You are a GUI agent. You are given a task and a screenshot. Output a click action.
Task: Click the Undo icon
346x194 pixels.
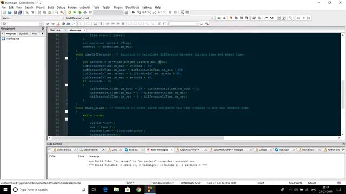pyautogui.click(x=27, y=12)
